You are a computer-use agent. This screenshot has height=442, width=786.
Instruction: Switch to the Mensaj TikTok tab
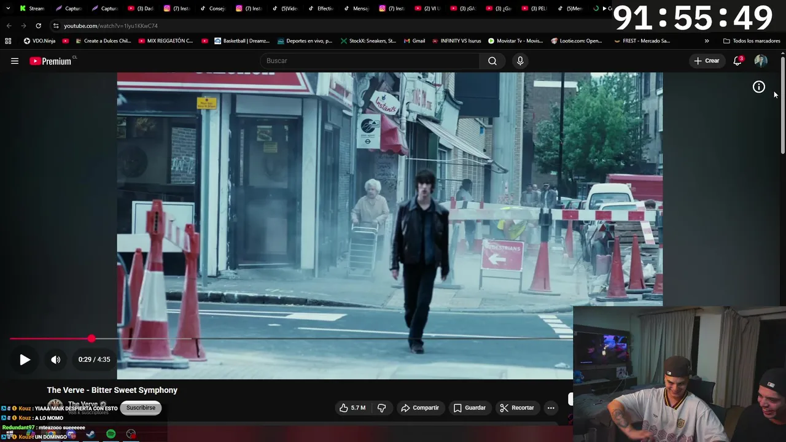tap(355, 9)
